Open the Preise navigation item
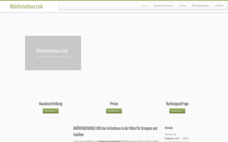The height and width of the screenshot is (142, 228). [183, 5]
